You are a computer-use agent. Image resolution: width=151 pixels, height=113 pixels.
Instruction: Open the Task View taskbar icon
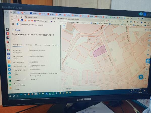click(17, 96)
